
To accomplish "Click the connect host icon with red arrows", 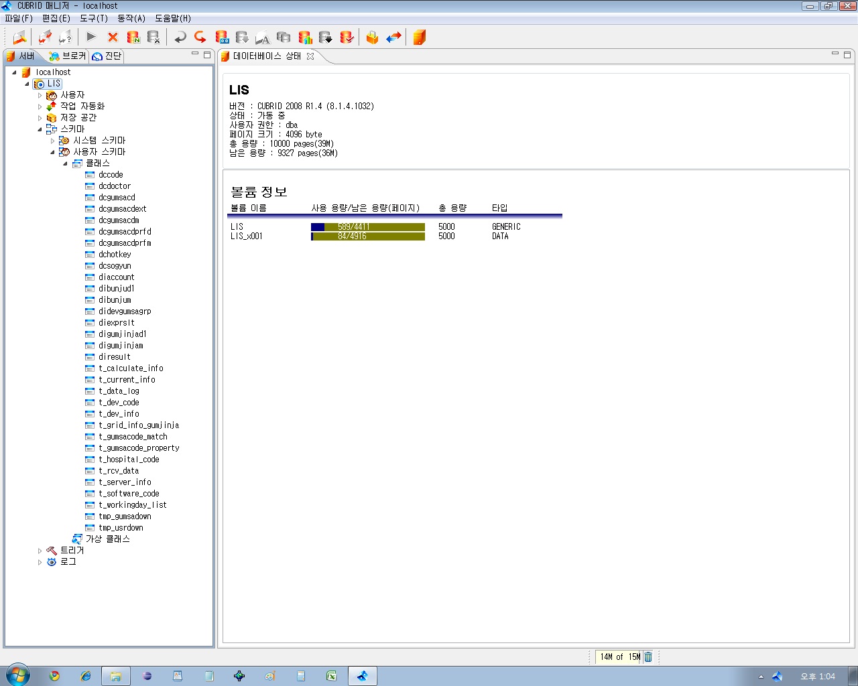I will (45, 38).
